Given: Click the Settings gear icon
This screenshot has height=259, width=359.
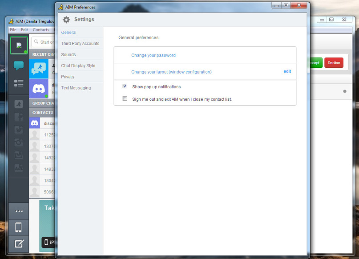Looking at the screenshot, I should [66, 20].
